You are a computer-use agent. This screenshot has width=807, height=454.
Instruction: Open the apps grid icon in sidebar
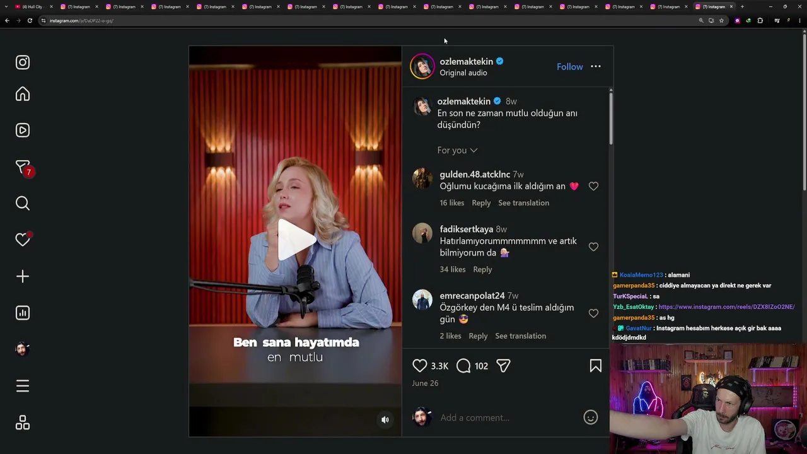pyautogui.click(x=23, y=422)
